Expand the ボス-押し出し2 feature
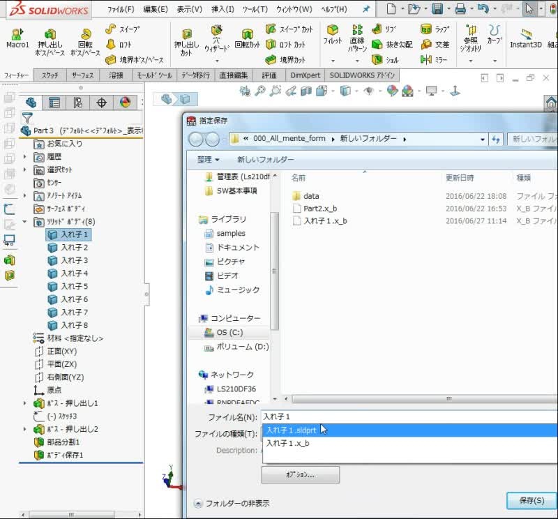The height and width of the screenshot is (519, 558). pos(24,429)
